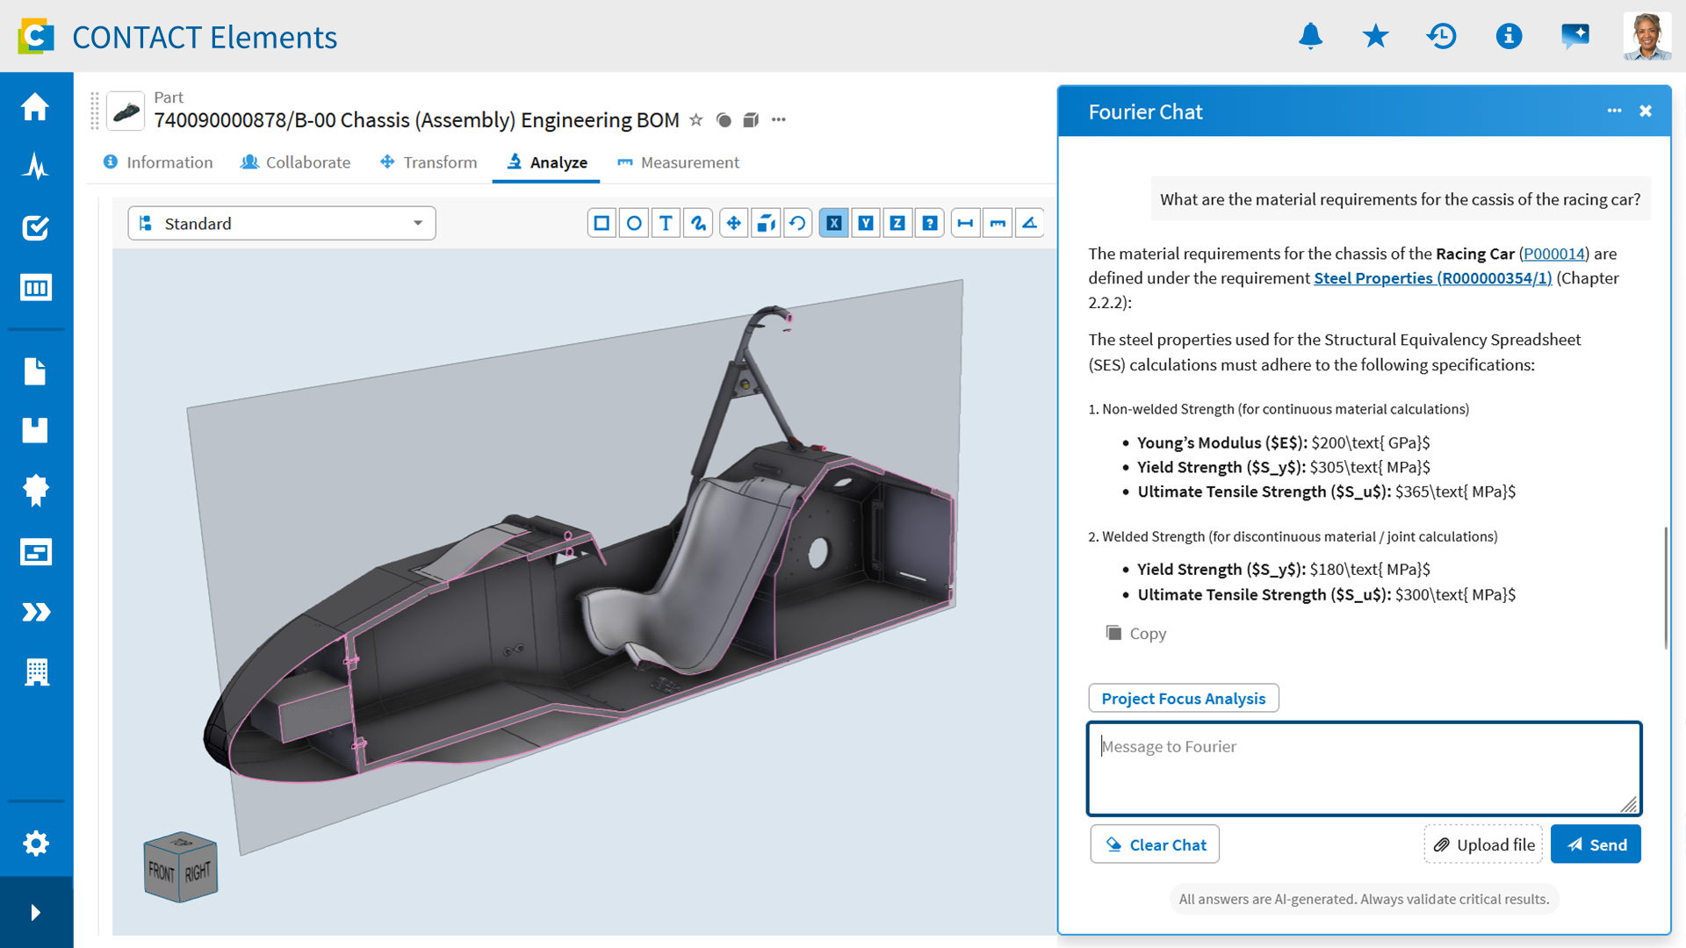Toggle the Y-axis section plane
Viewport: 1686px width, 948px height.
[x=866, y=223]
